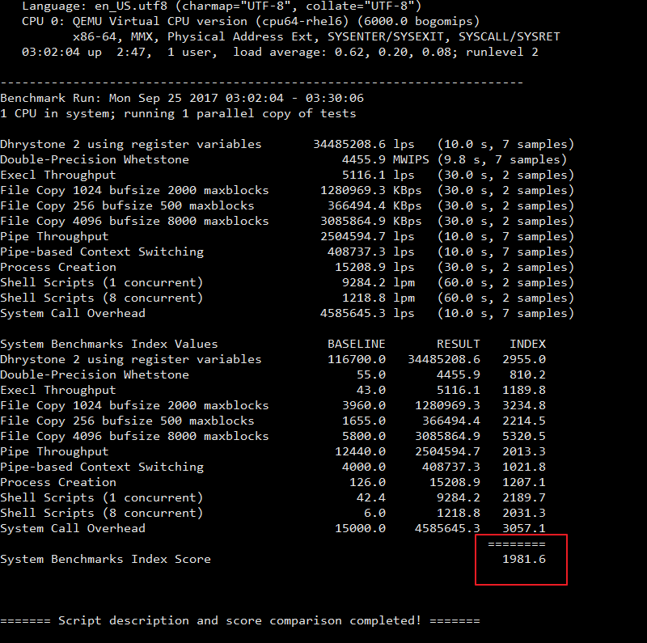Screen dimensions: 647x643
Task: Click the index table result 15208.9
Action: [x=455, y=482]
